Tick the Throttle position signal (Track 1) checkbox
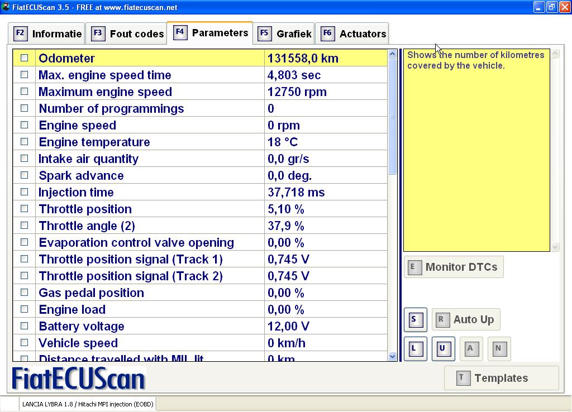 (x=24, y=259)
